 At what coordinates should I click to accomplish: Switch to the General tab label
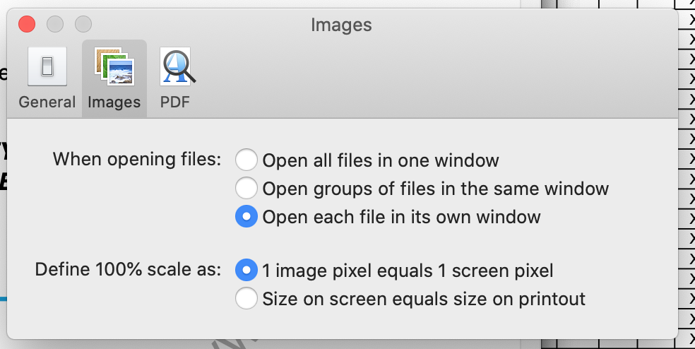pyautogui.click(x=47, y=102)
